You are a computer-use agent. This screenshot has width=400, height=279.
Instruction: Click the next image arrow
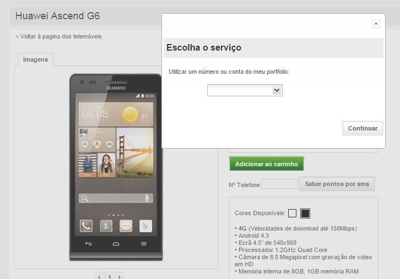tap(120, 276)
